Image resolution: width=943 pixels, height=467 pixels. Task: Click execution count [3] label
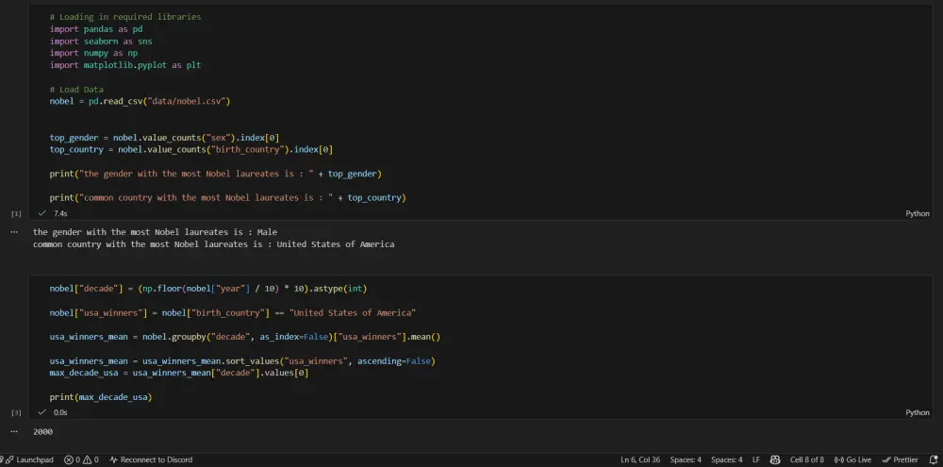tap(16, 412)
